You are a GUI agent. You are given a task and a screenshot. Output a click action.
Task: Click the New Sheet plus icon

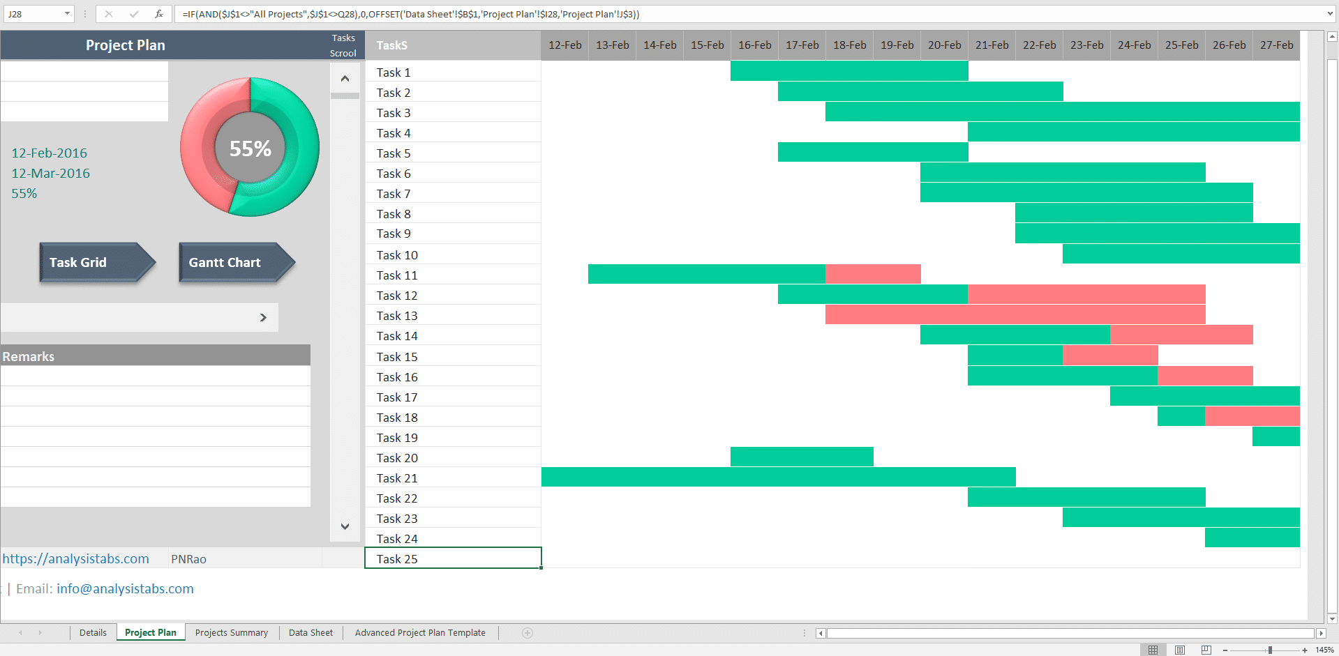[527, 632]
